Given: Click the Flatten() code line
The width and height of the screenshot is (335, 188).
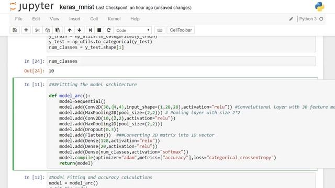Looking at the screenshot, I should tap(85, 135).
